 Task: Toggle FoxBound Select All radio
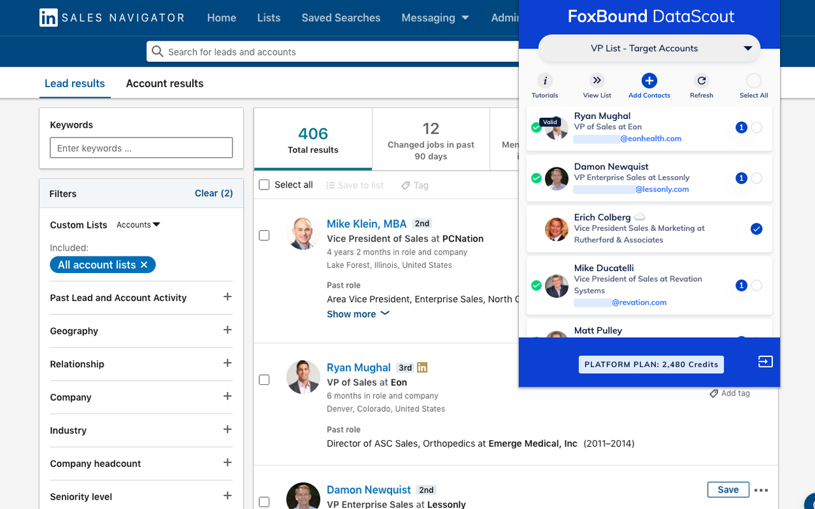754,81
